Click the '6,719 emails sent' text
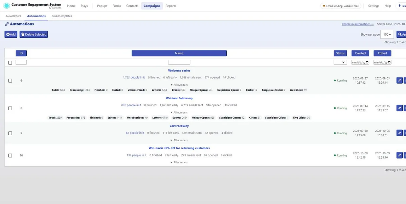 [x=192, y=105]
